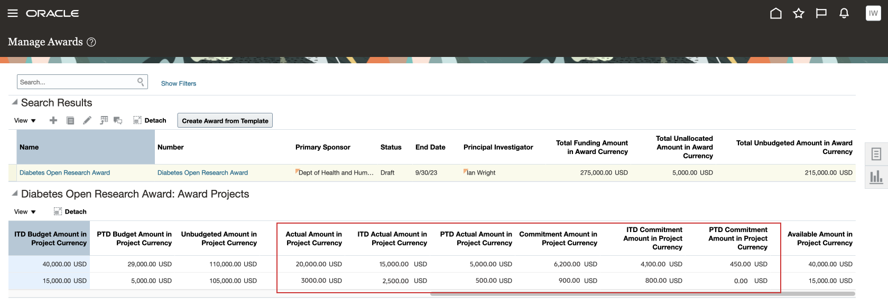Click the horizontal scrollbar of projects table
This screenshot has width=888, height=308.
coord(642,294)
